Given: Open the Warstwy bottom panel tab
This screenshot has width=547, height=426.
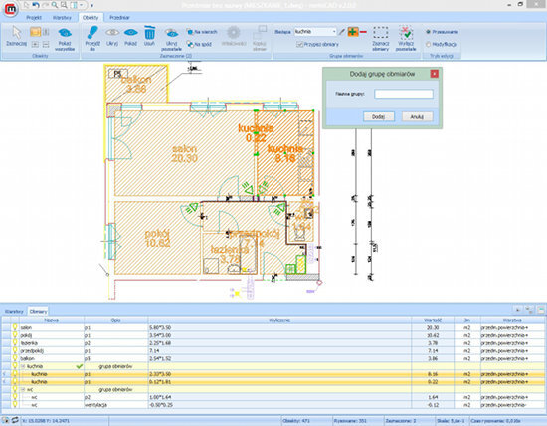Looking at the screenshot, I should click(x=14, y=311).
